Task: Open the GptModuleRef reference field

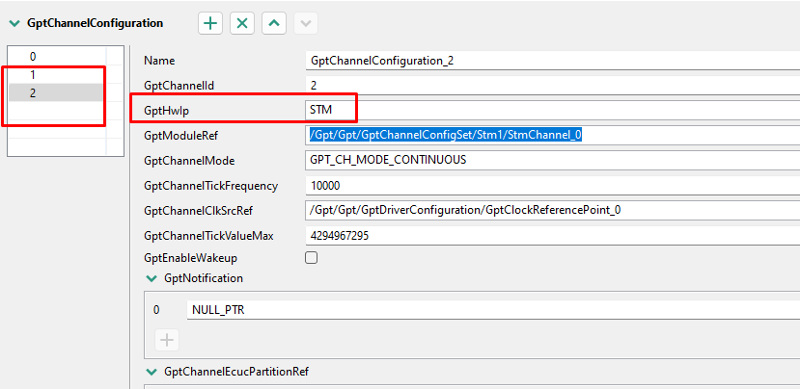Action: coord(553,135)
